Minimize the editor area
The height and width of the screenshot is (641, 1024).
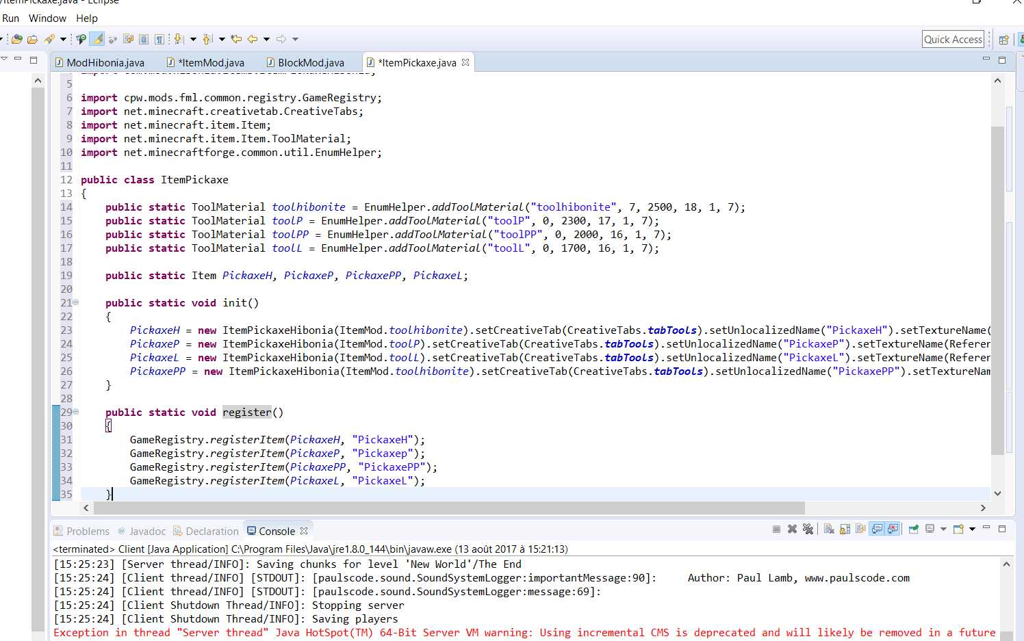point(986,60)
